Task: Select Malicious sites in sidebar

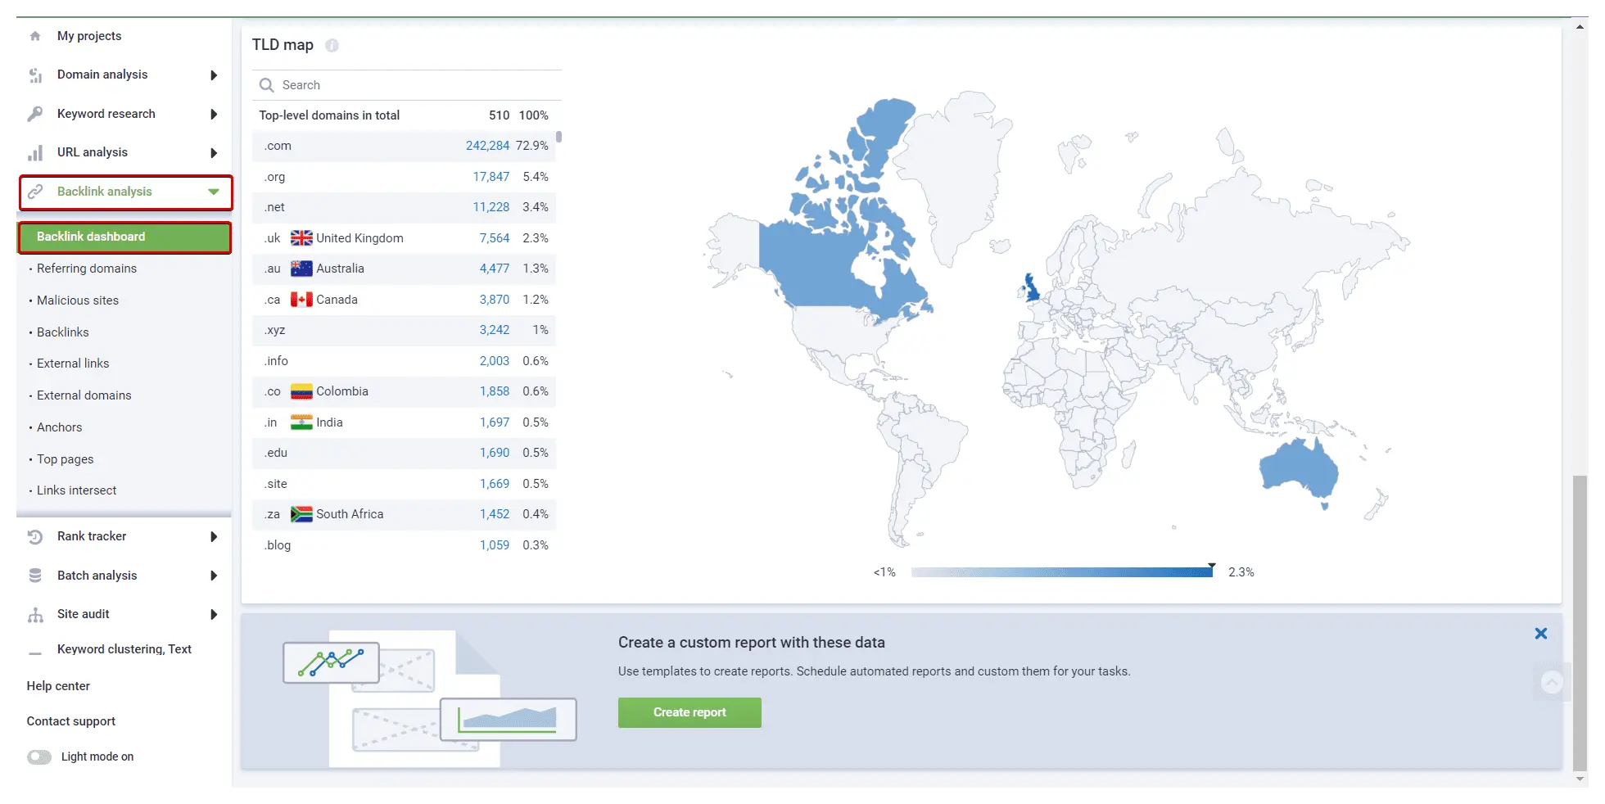Action: 78,300
